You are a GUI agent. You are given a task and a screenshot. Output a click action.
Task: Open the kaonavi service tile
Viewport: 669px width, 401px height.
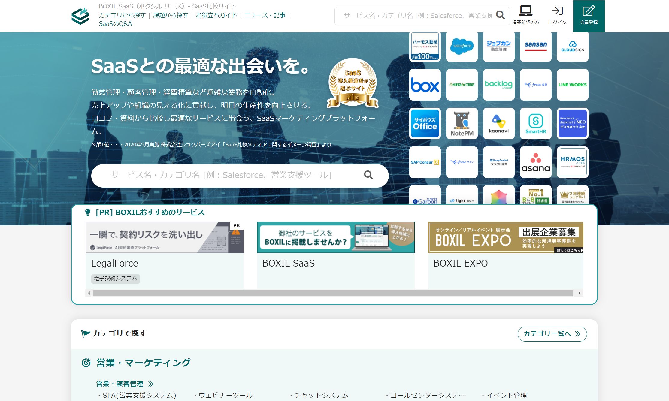[x=499, y=123]
